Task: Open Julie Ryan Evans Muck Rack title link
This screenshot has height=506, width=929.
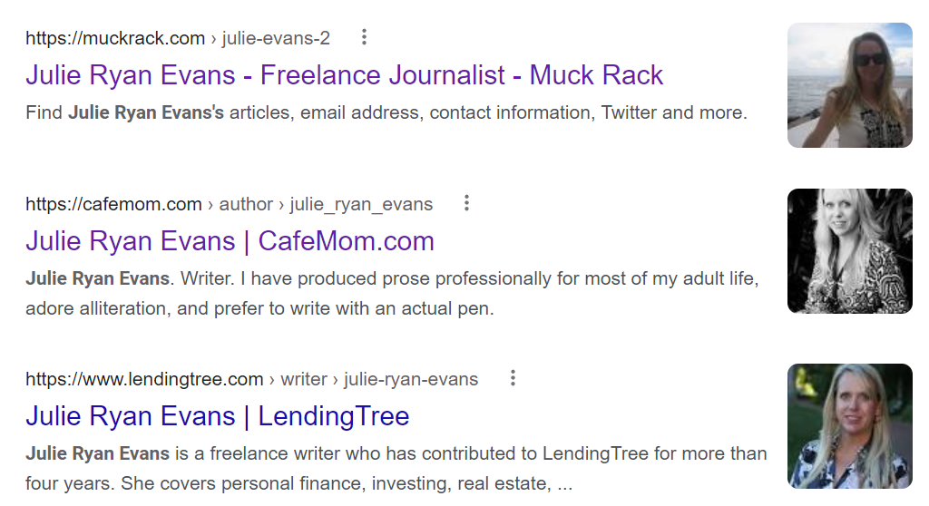Action: [344, 75]
